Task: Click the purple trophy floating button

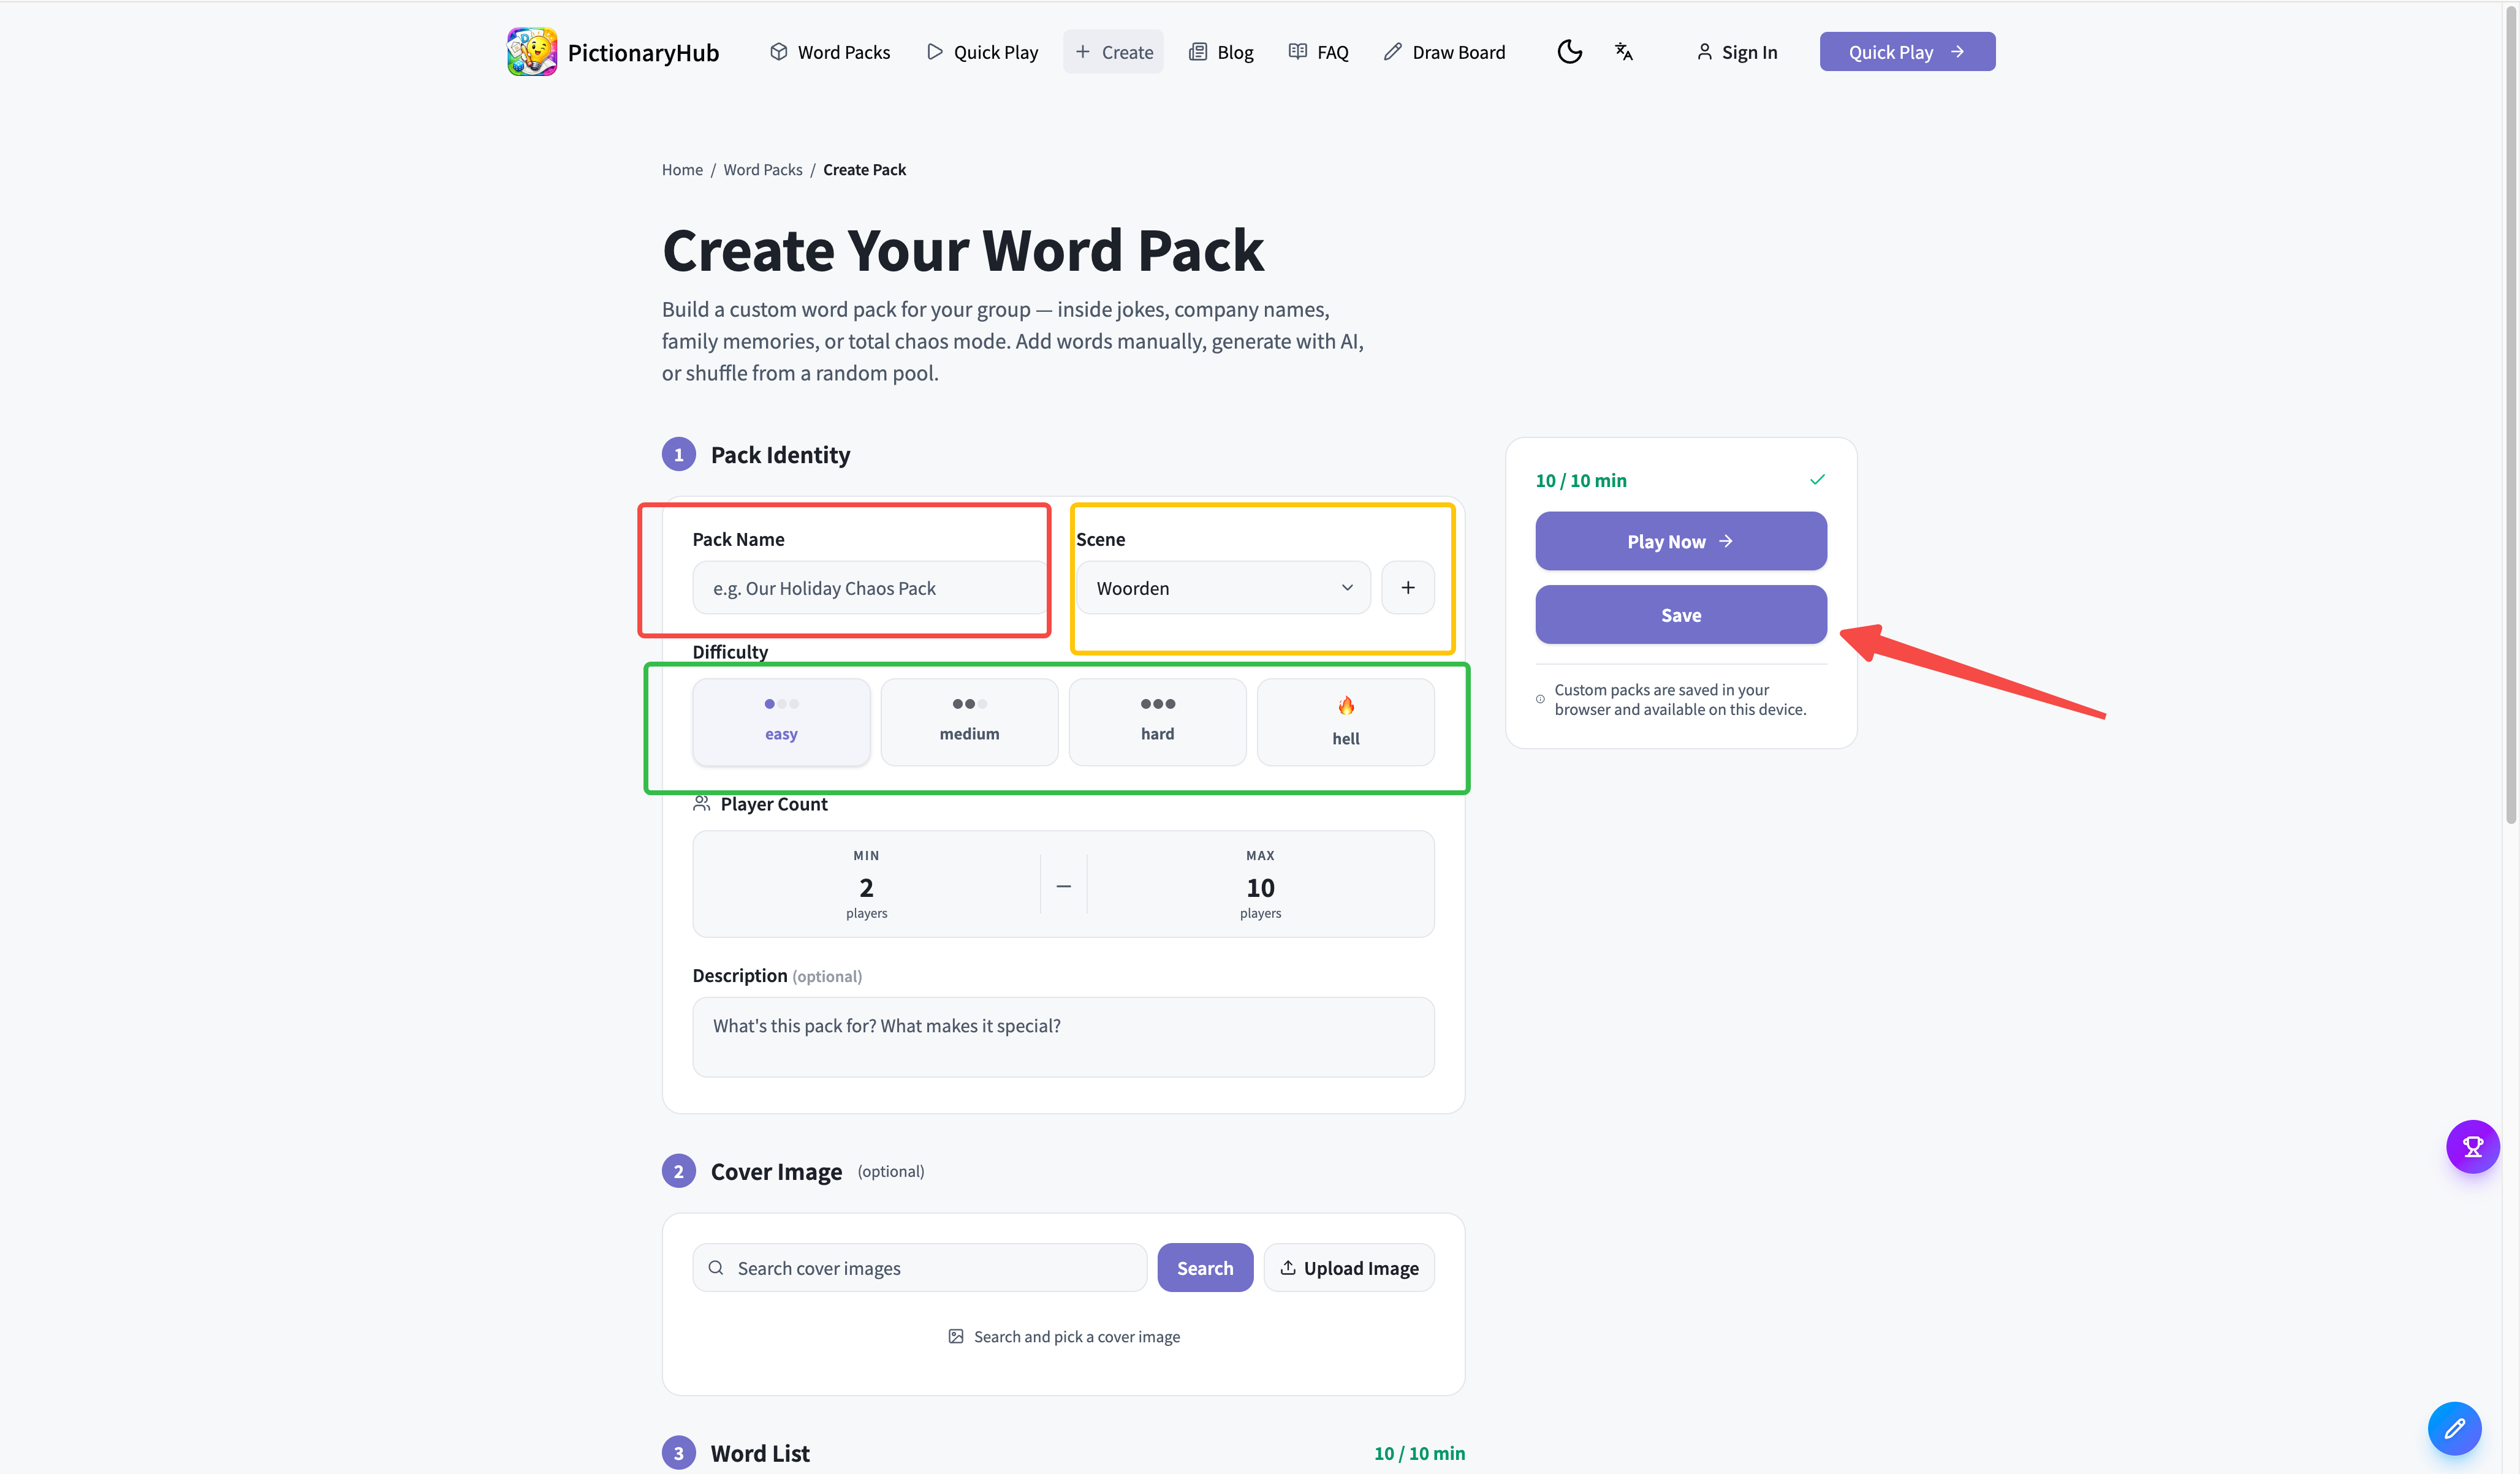Action: pos(2472,1146)
